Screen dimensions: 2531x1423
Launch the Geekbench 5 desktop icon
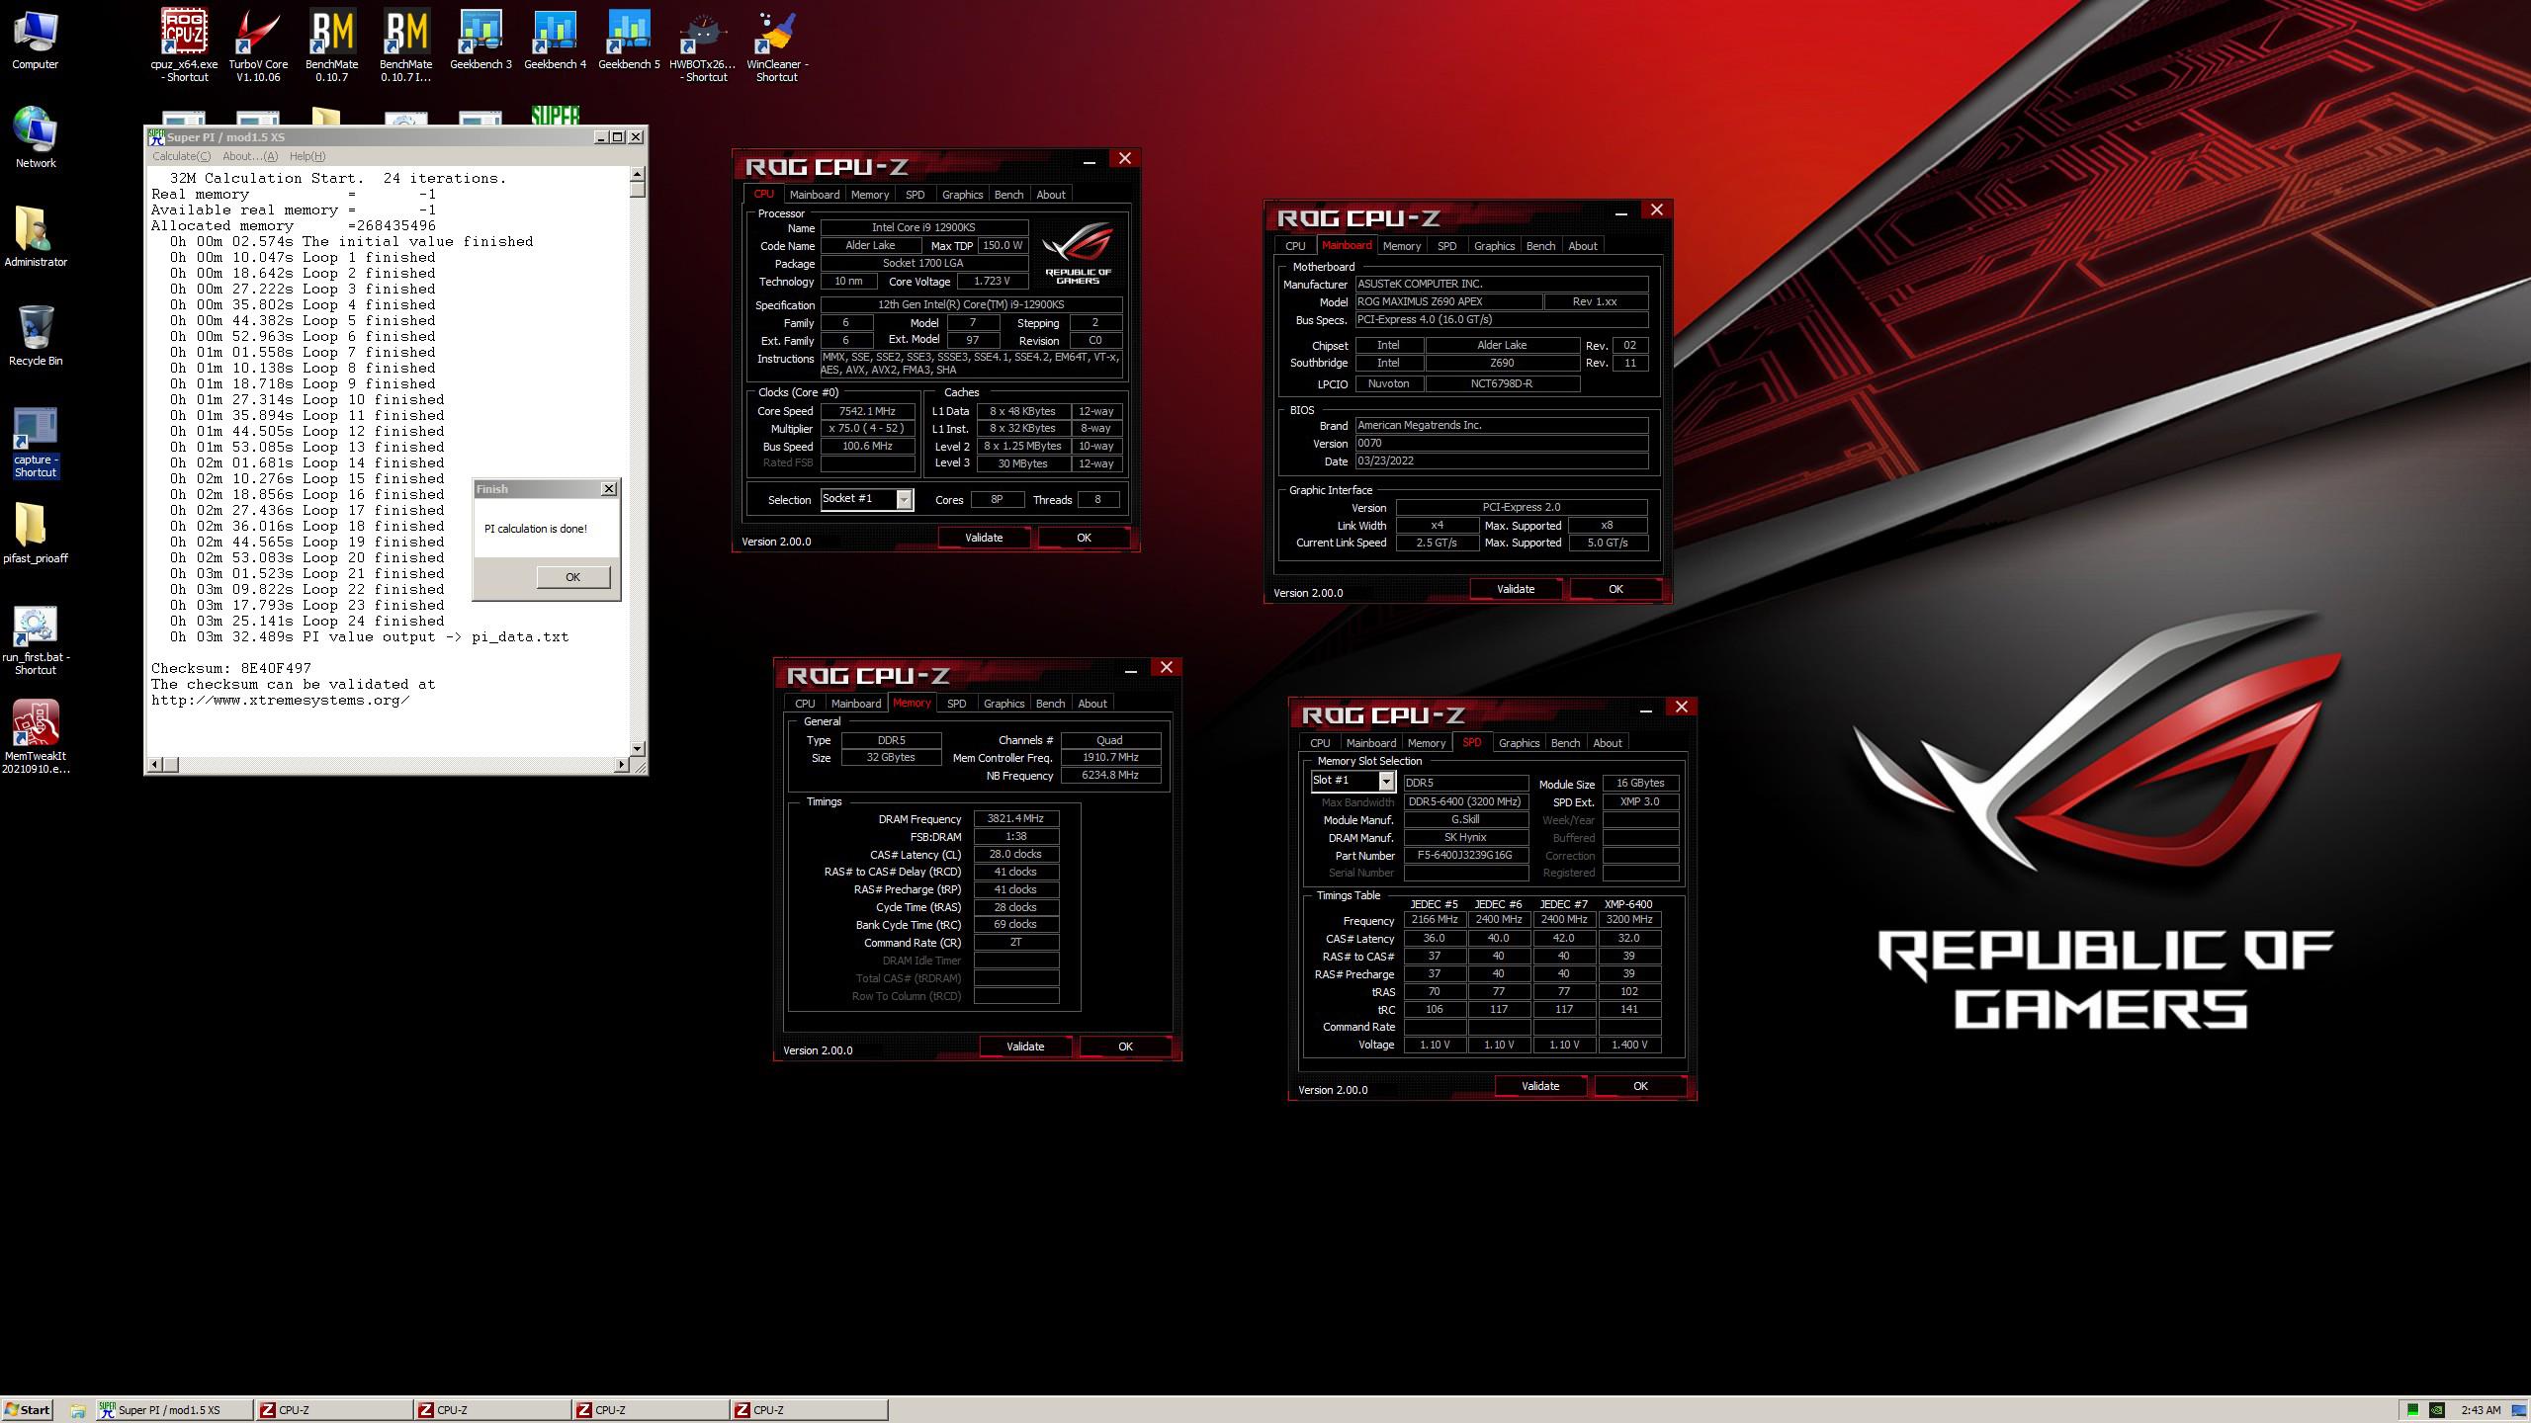tap(629, 41)
